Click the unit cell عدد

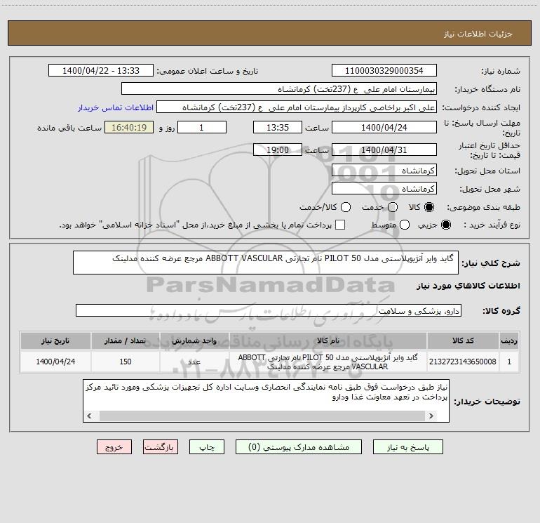(194, 362)
